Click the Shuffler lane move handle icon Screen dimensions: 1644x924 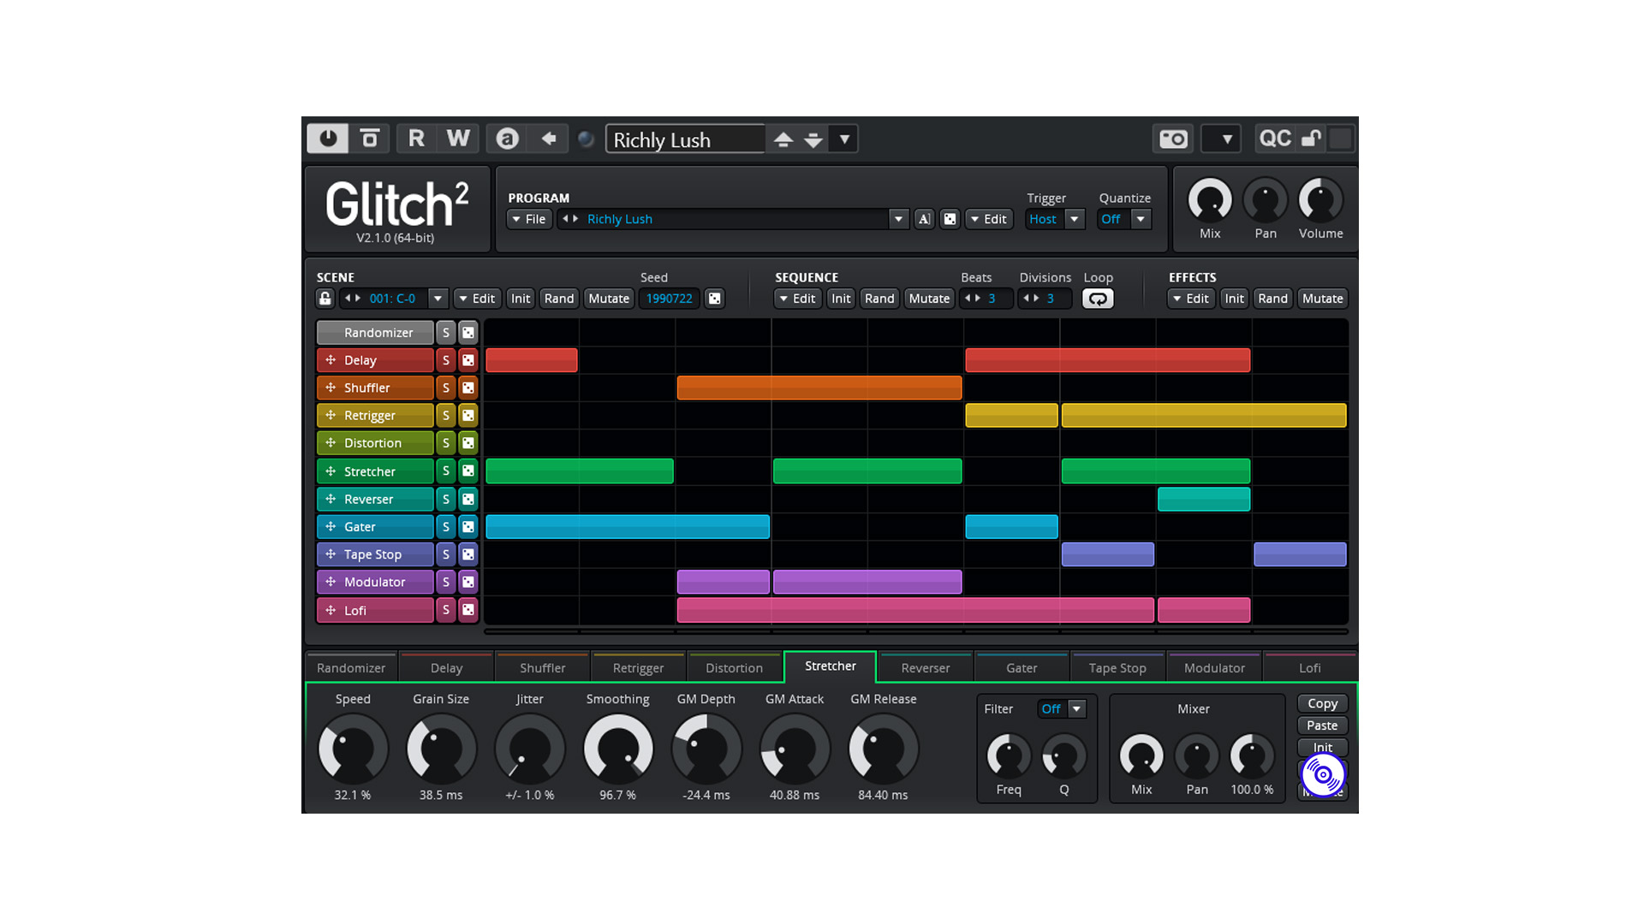[331, 388]
